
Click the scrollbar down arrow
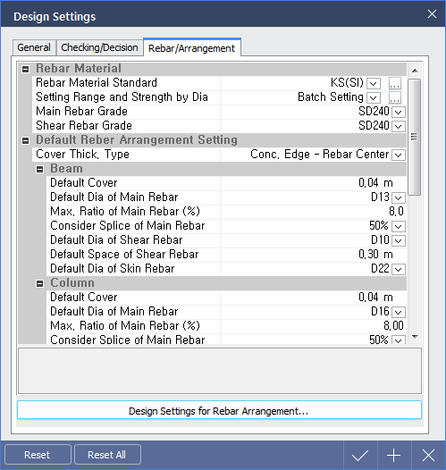pos(415,337)
